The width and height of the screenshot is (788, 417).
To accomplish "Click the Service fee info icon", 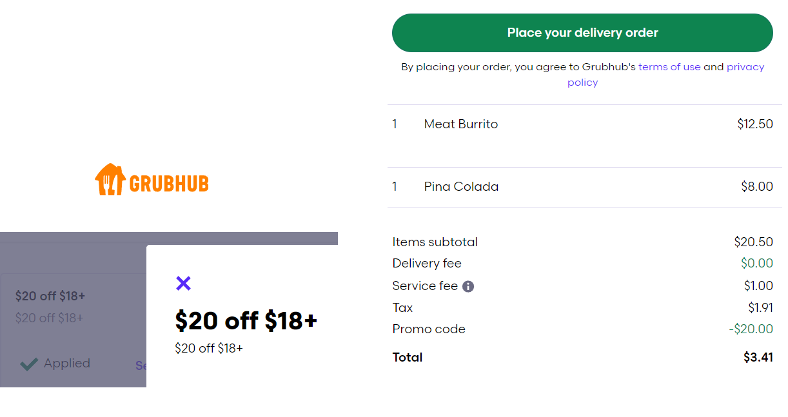I will [x=468, y=286].
